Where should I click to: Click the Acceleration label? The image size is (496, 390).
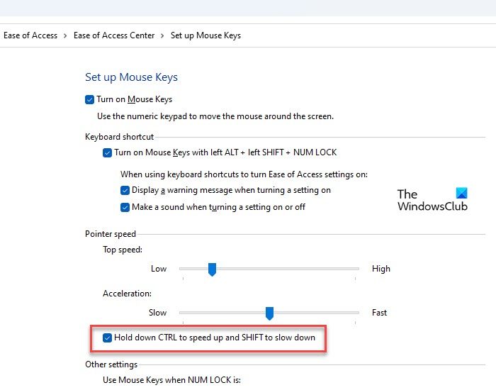click(x=127, y=294)
